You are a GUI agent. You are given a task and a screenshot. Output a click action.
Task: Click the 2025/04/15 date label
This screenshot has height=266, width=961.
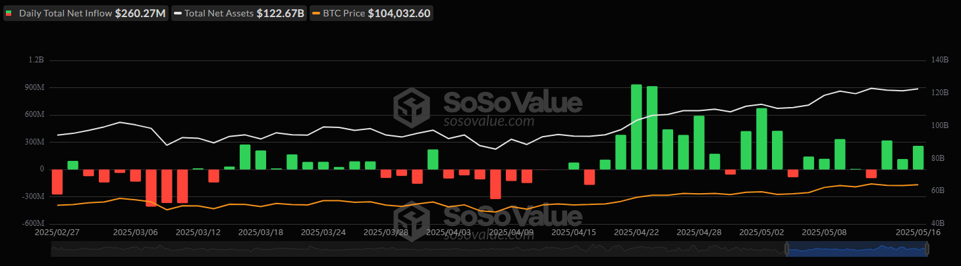573,233
